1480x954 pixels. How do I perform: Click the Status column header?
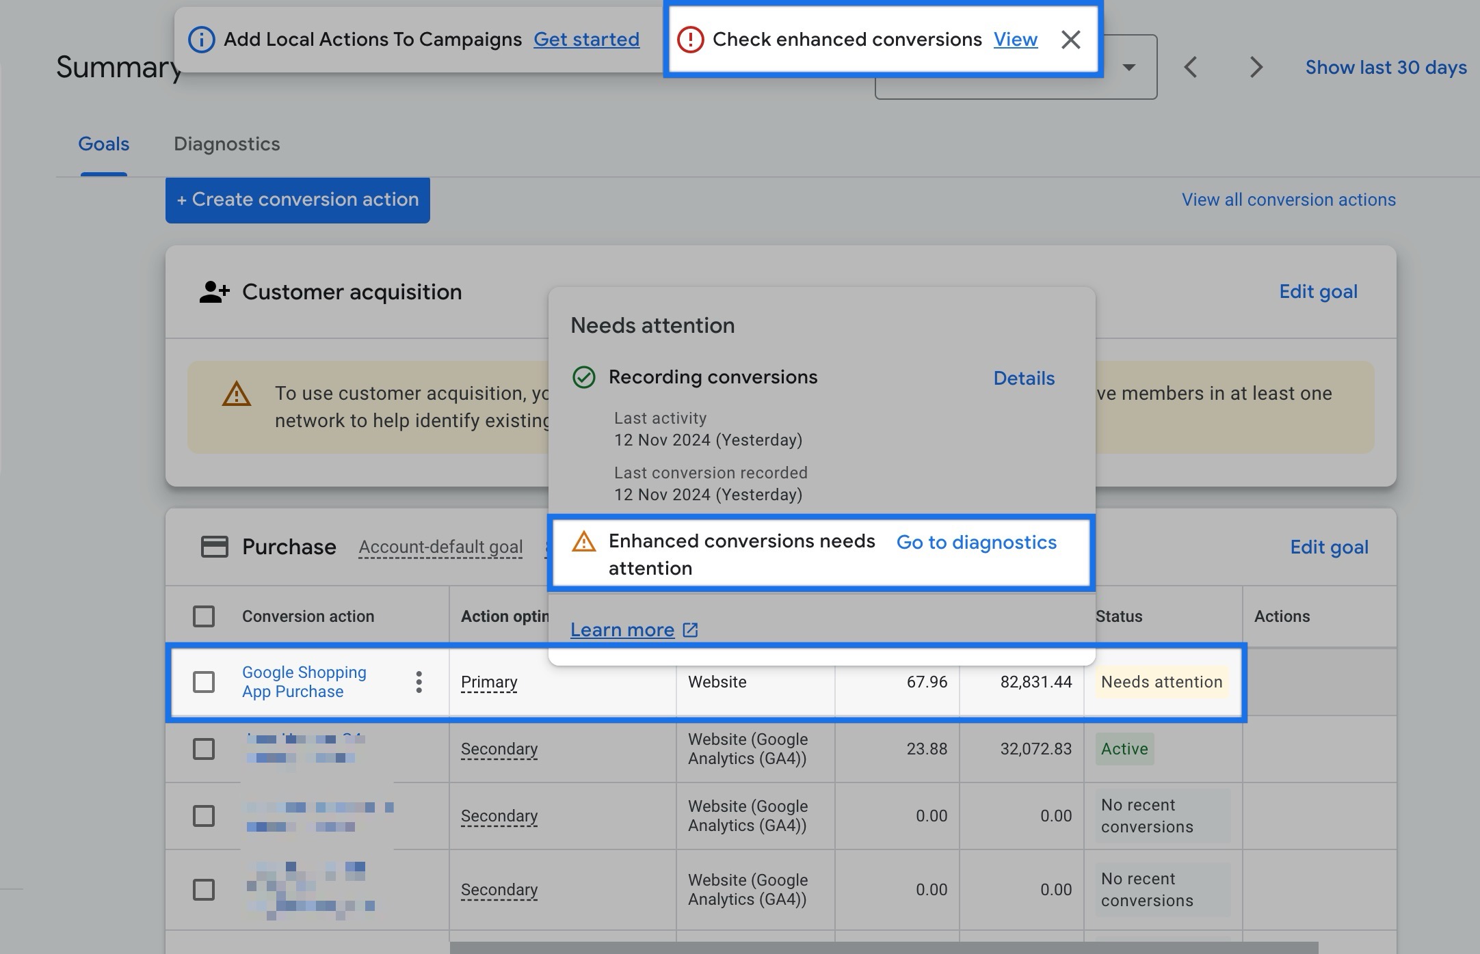1119,616
